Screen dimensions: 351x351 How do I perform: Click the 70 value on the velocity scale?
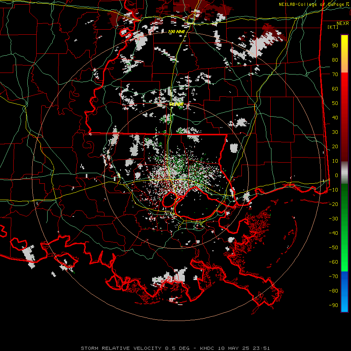[335, 74]
